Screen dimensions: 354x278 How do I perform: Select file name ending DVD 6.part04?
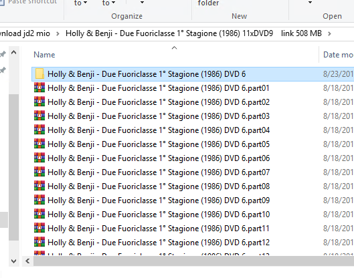coord(159,130)
